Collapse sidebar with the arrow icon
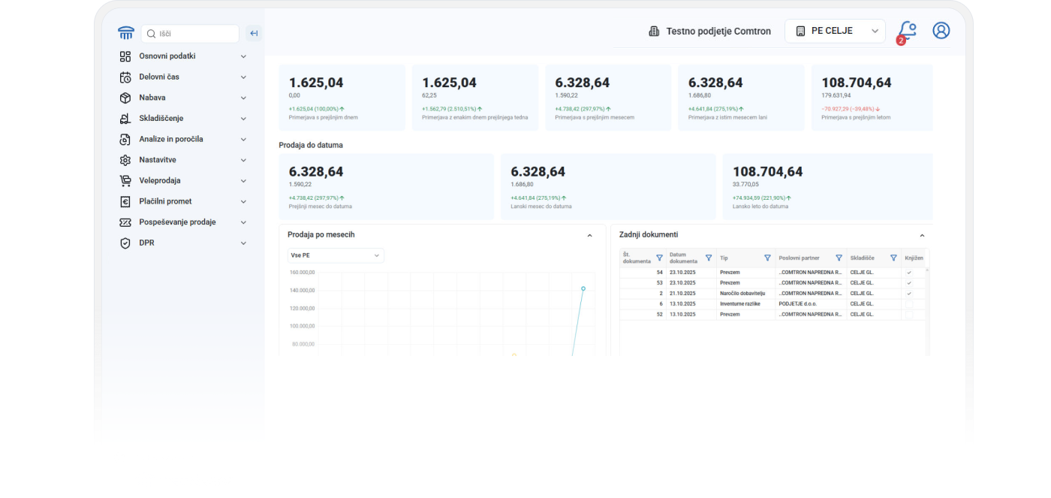 pyautogui.click(x=254, y=33)
